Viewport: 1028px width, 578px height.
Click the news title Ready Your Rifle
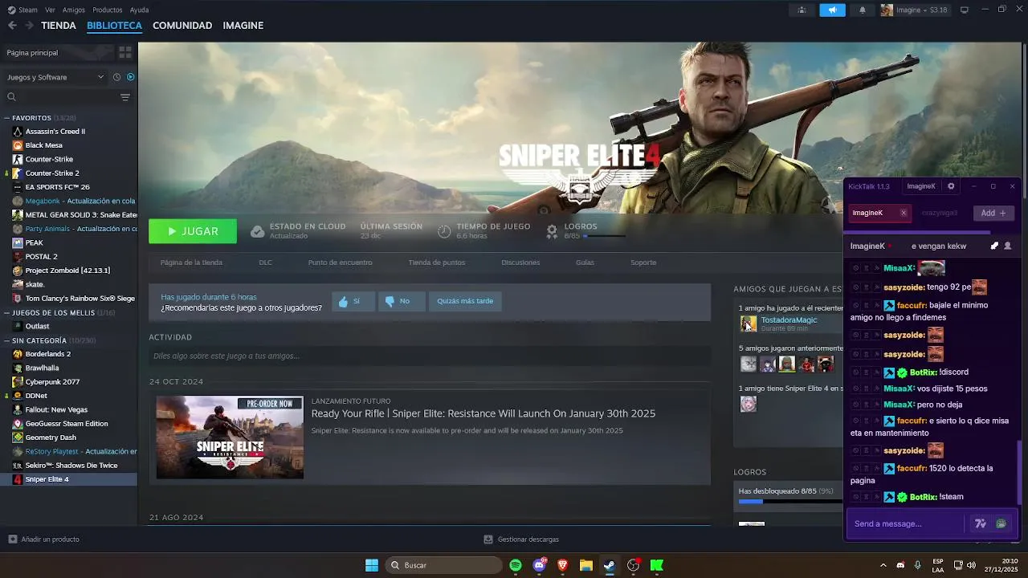(483, 413)
